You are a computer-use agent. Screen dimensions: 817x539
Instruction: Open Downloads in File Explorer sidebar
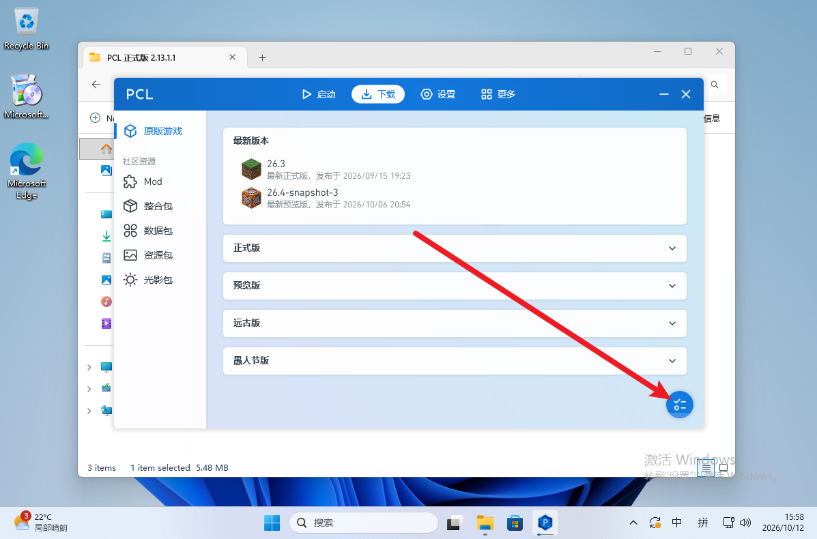click(x=106, y=236)
